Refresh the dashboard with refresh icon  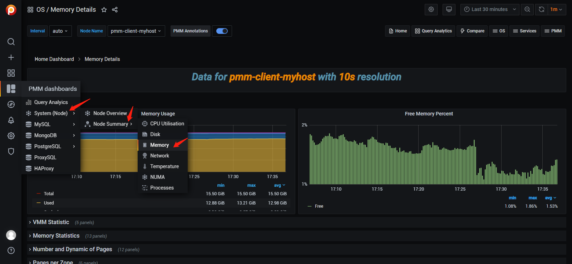pyautogui.click(x=542, y=10)
